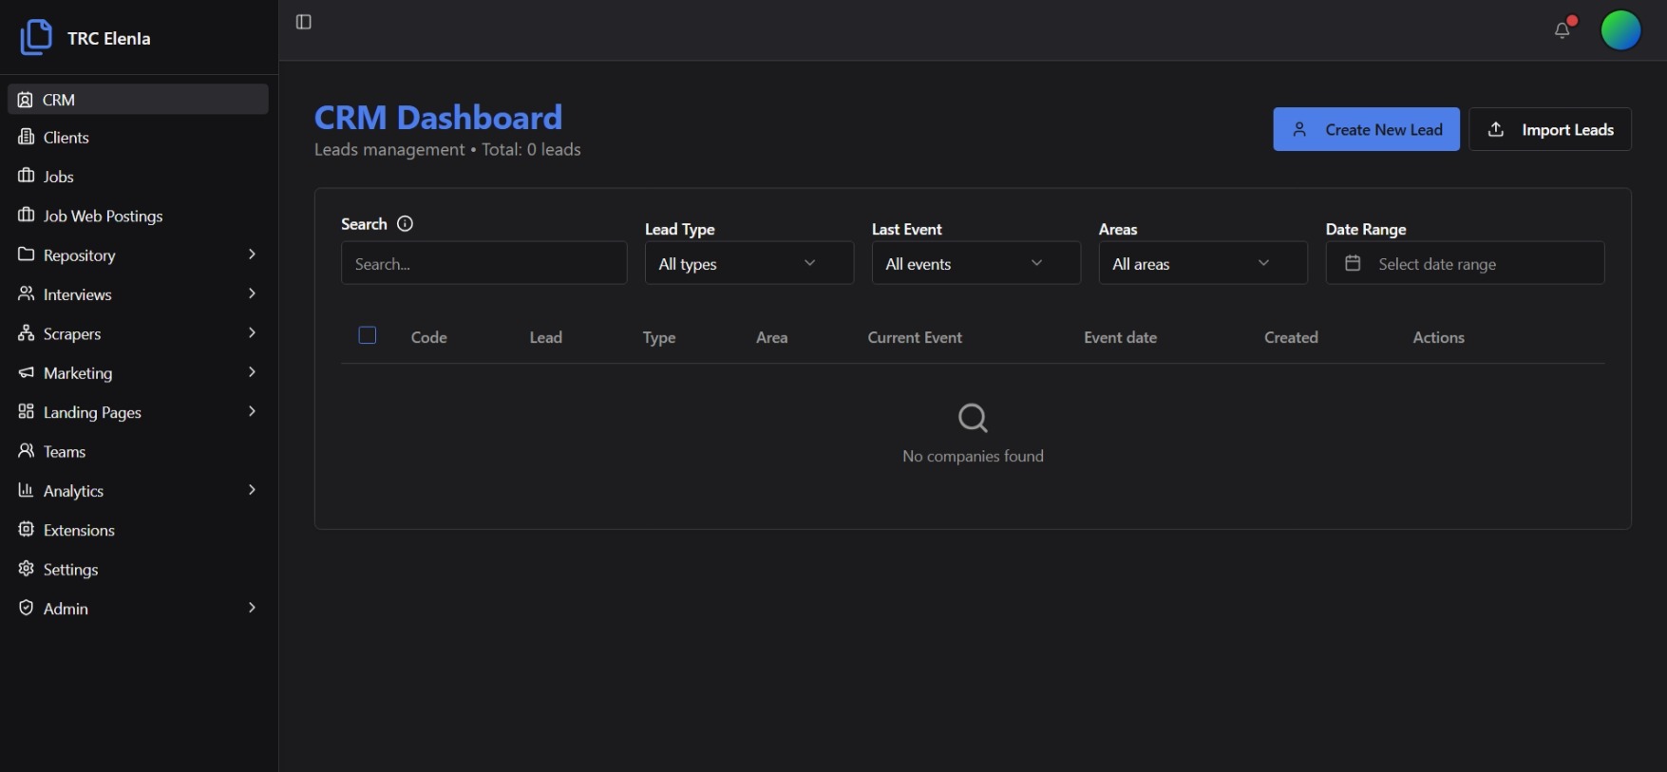Click the notification bell icon
Image resolution: width=1667 pixels, height=772 pixels.
coord(1562,30)
